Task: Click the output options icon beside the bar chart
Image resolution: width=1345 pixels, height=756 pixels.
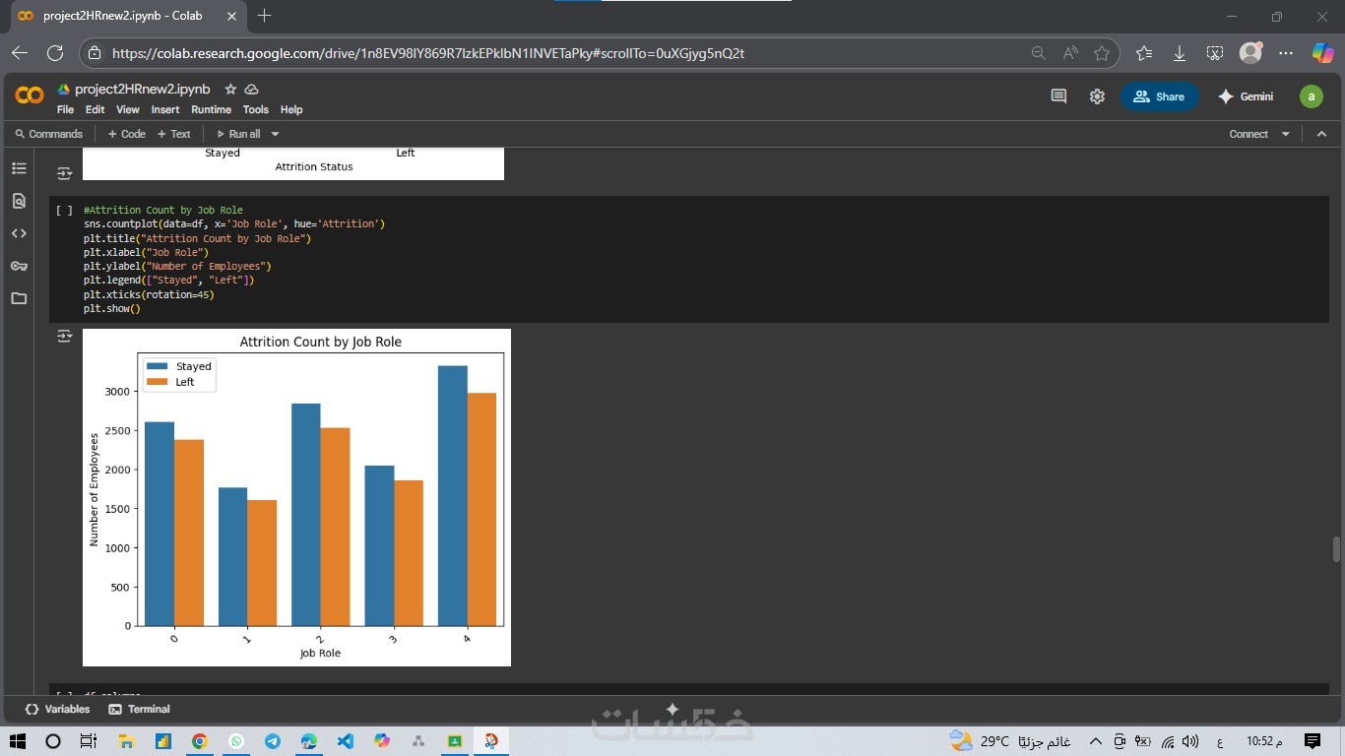Action: click(64, 337)
